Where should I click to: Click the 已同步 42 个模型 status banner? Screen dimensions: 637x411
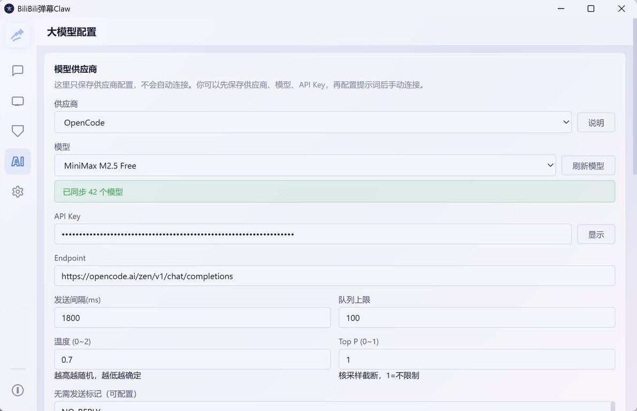pyautogui.click(x=335, y=192)
